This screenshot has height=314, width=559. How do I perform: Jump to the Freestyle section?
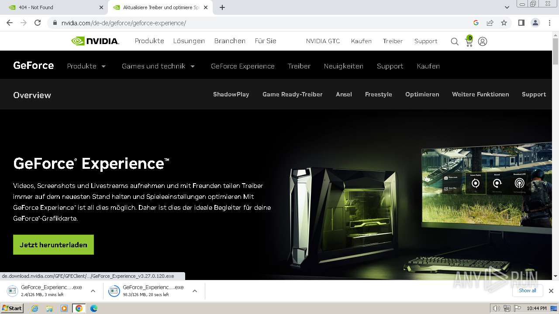[x=378, y=94]
